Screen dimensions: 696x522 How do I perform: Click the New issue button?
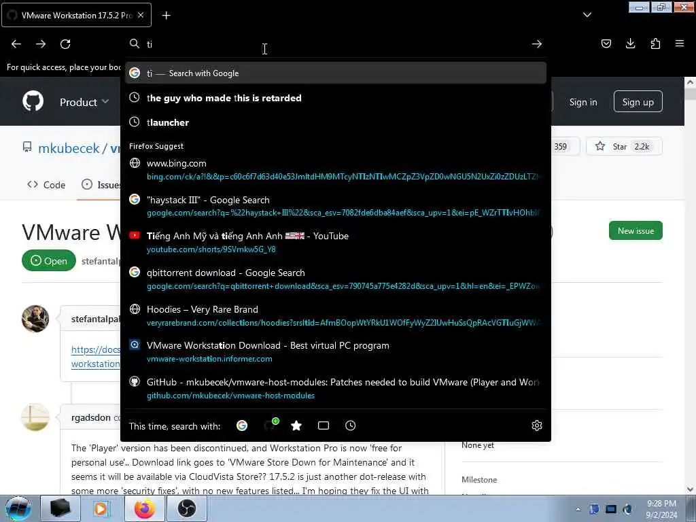tap(636, 231)
